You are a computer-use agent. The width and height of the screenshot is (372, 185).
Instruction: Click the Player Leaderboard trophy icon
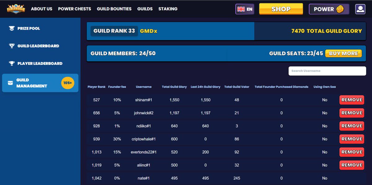(x=12, y=63)
